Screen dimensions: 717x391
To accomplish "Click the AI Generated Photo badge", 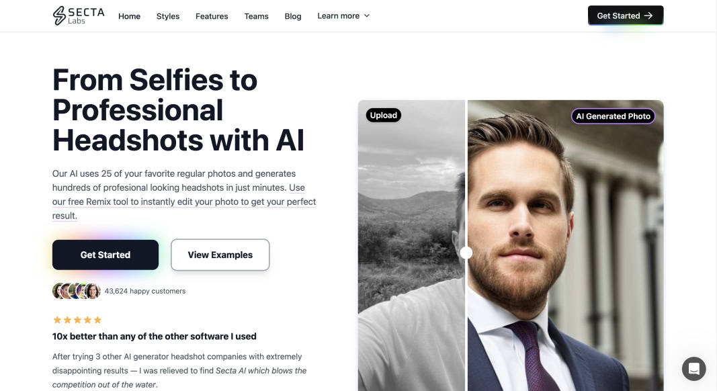I will pyautogui.click(x=613, y=116).
